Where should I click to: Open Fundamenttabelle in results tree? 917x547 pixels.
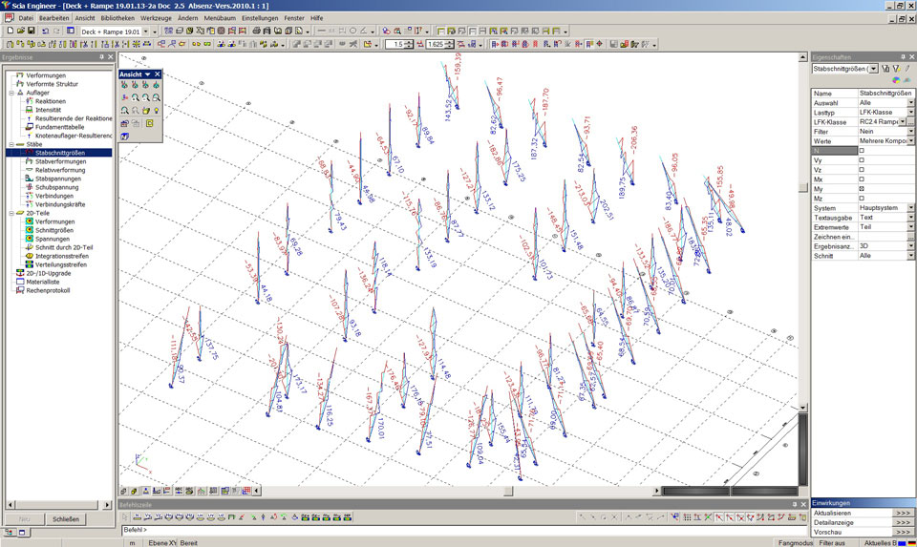click(60, 127)
